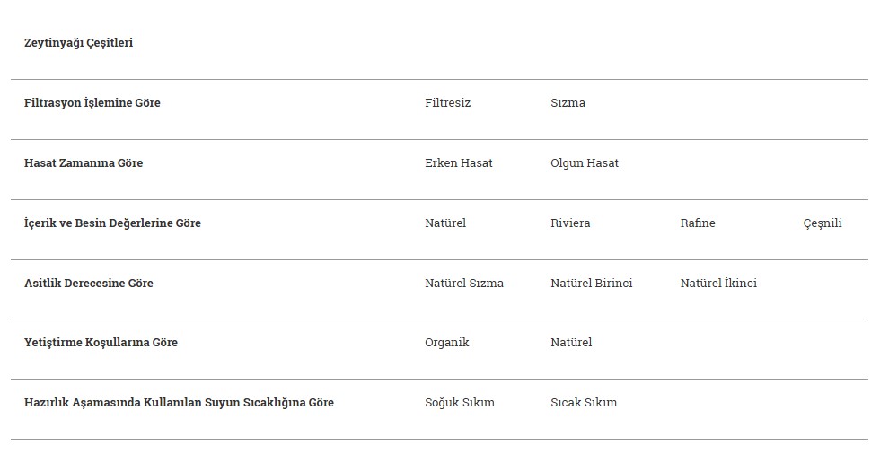
Task: Select the Asitlik Derecesine Göre row header
Action: 89,283
